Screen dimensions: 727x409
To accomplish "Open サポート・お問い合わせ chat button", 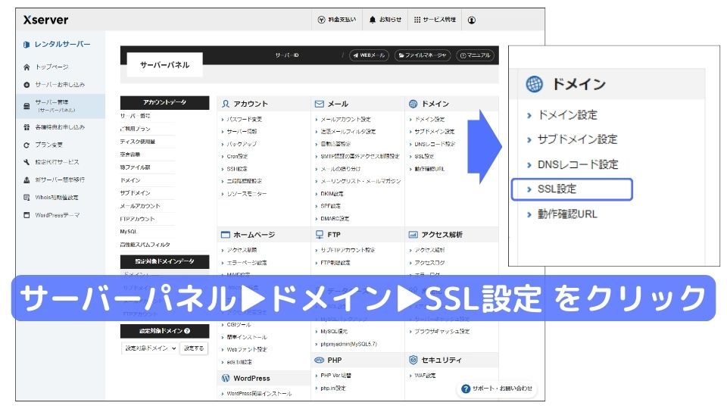I will (x=497, y=389).
